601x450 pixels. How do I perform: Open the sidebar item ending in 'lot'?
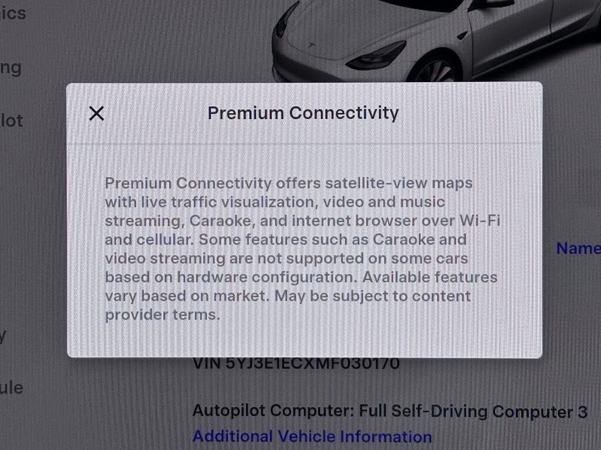12,121
